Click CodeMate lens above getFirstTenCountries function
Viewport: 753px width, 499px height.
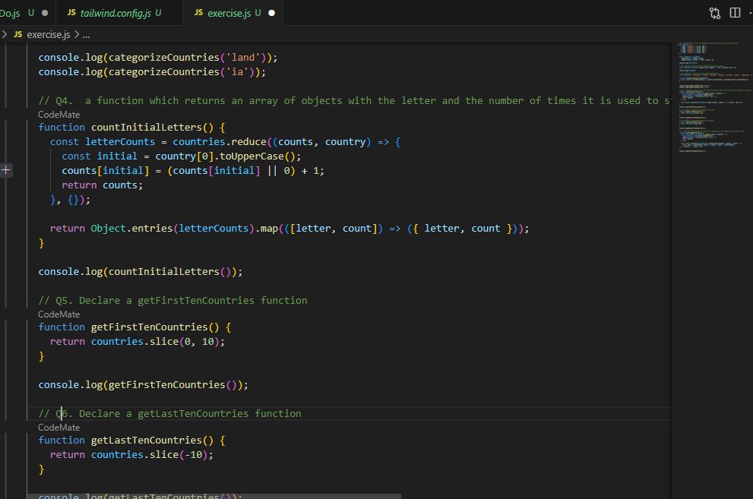[59, 314]
